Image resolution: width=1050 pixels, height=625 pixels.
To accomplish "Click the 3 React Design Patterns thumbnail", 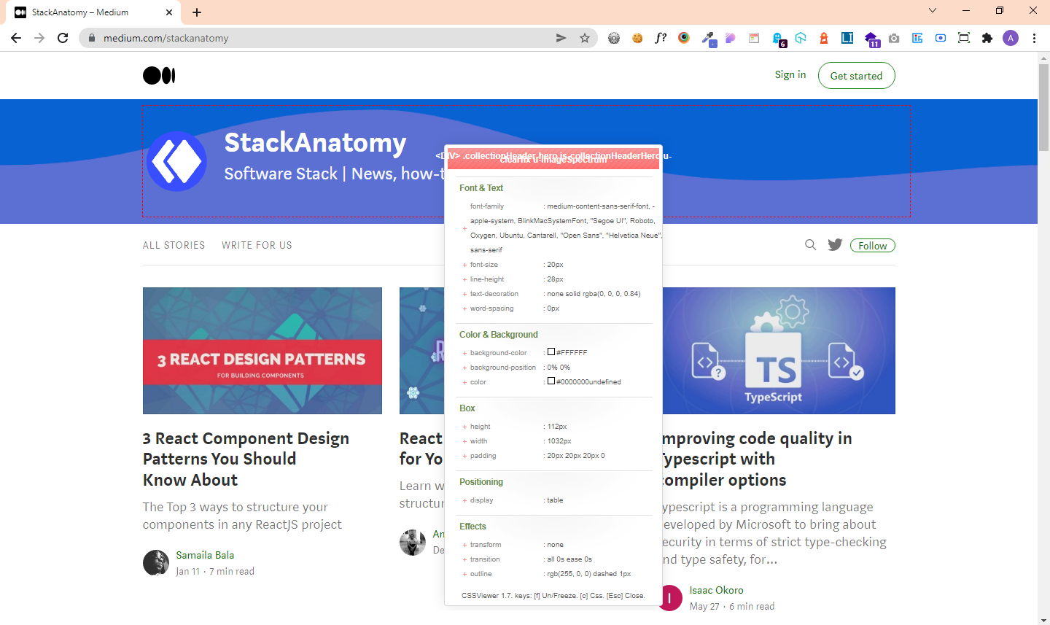I will pos(262,351).
